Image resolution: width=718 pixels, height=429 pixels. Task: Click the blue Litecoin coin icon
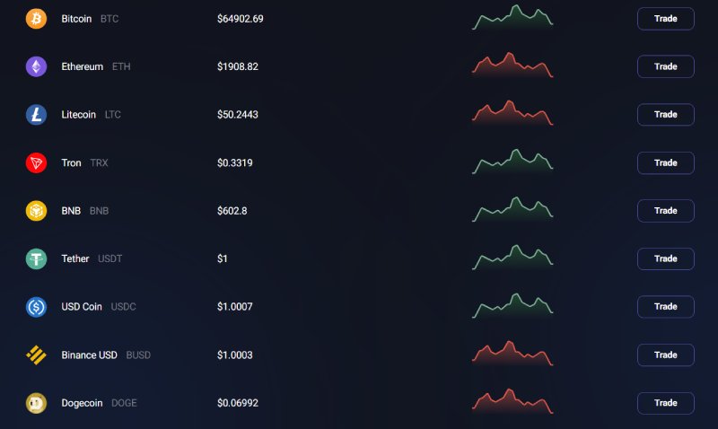(x=36, y=115)
